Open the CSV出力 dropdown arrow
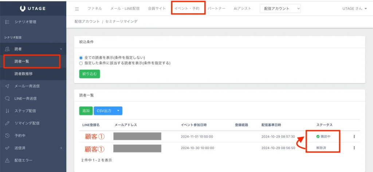373x172 pixels. (118, 111)
